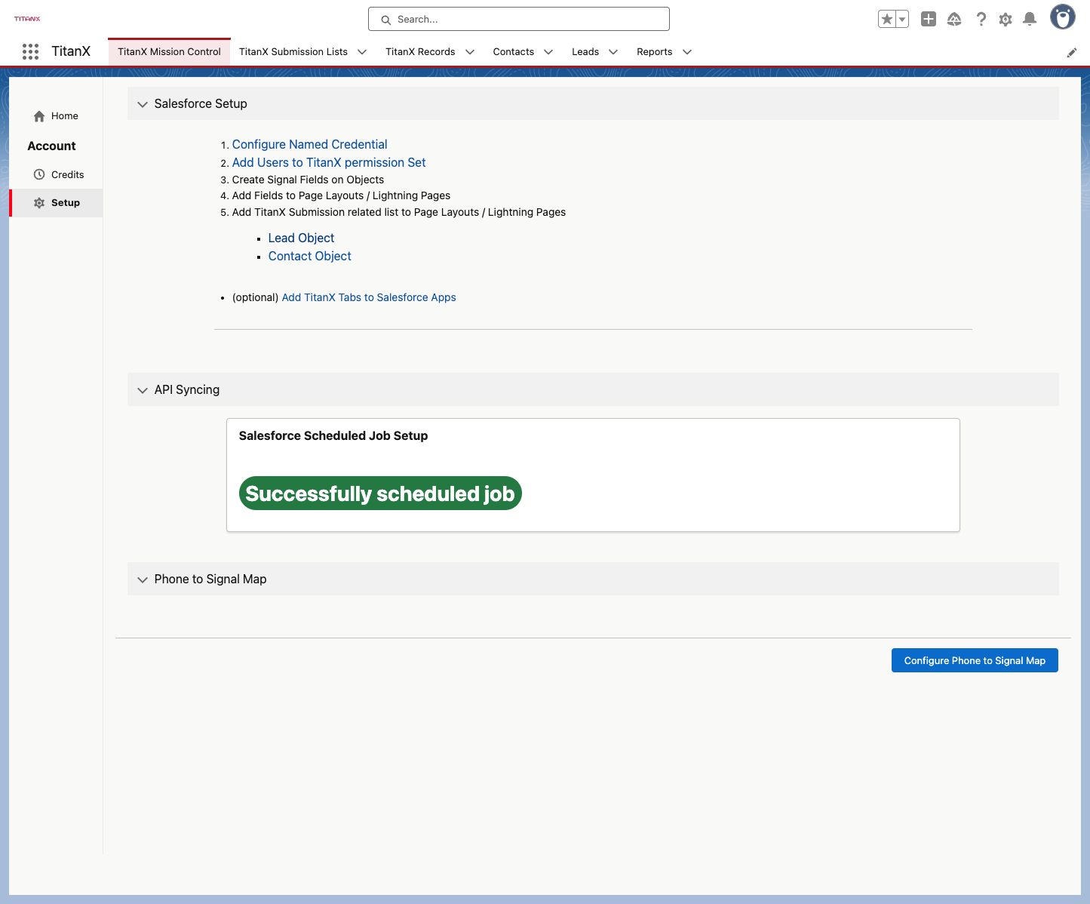Open the Lead Object link
The height and width of the screenshot is (904, 1090).
pos(301,238)
